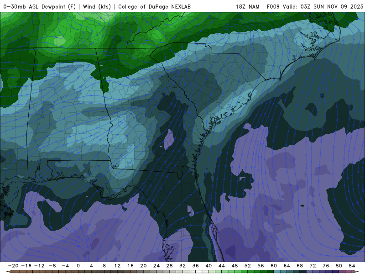Click the '0' value on color scale
Viewport: 365px width, 274px height.
[78, 266]
